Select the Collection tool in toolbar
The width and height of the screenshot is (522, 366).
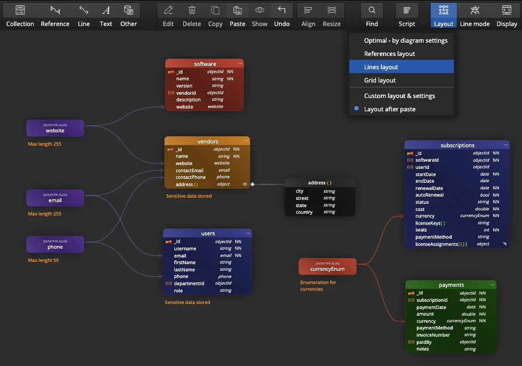point(20,16)
